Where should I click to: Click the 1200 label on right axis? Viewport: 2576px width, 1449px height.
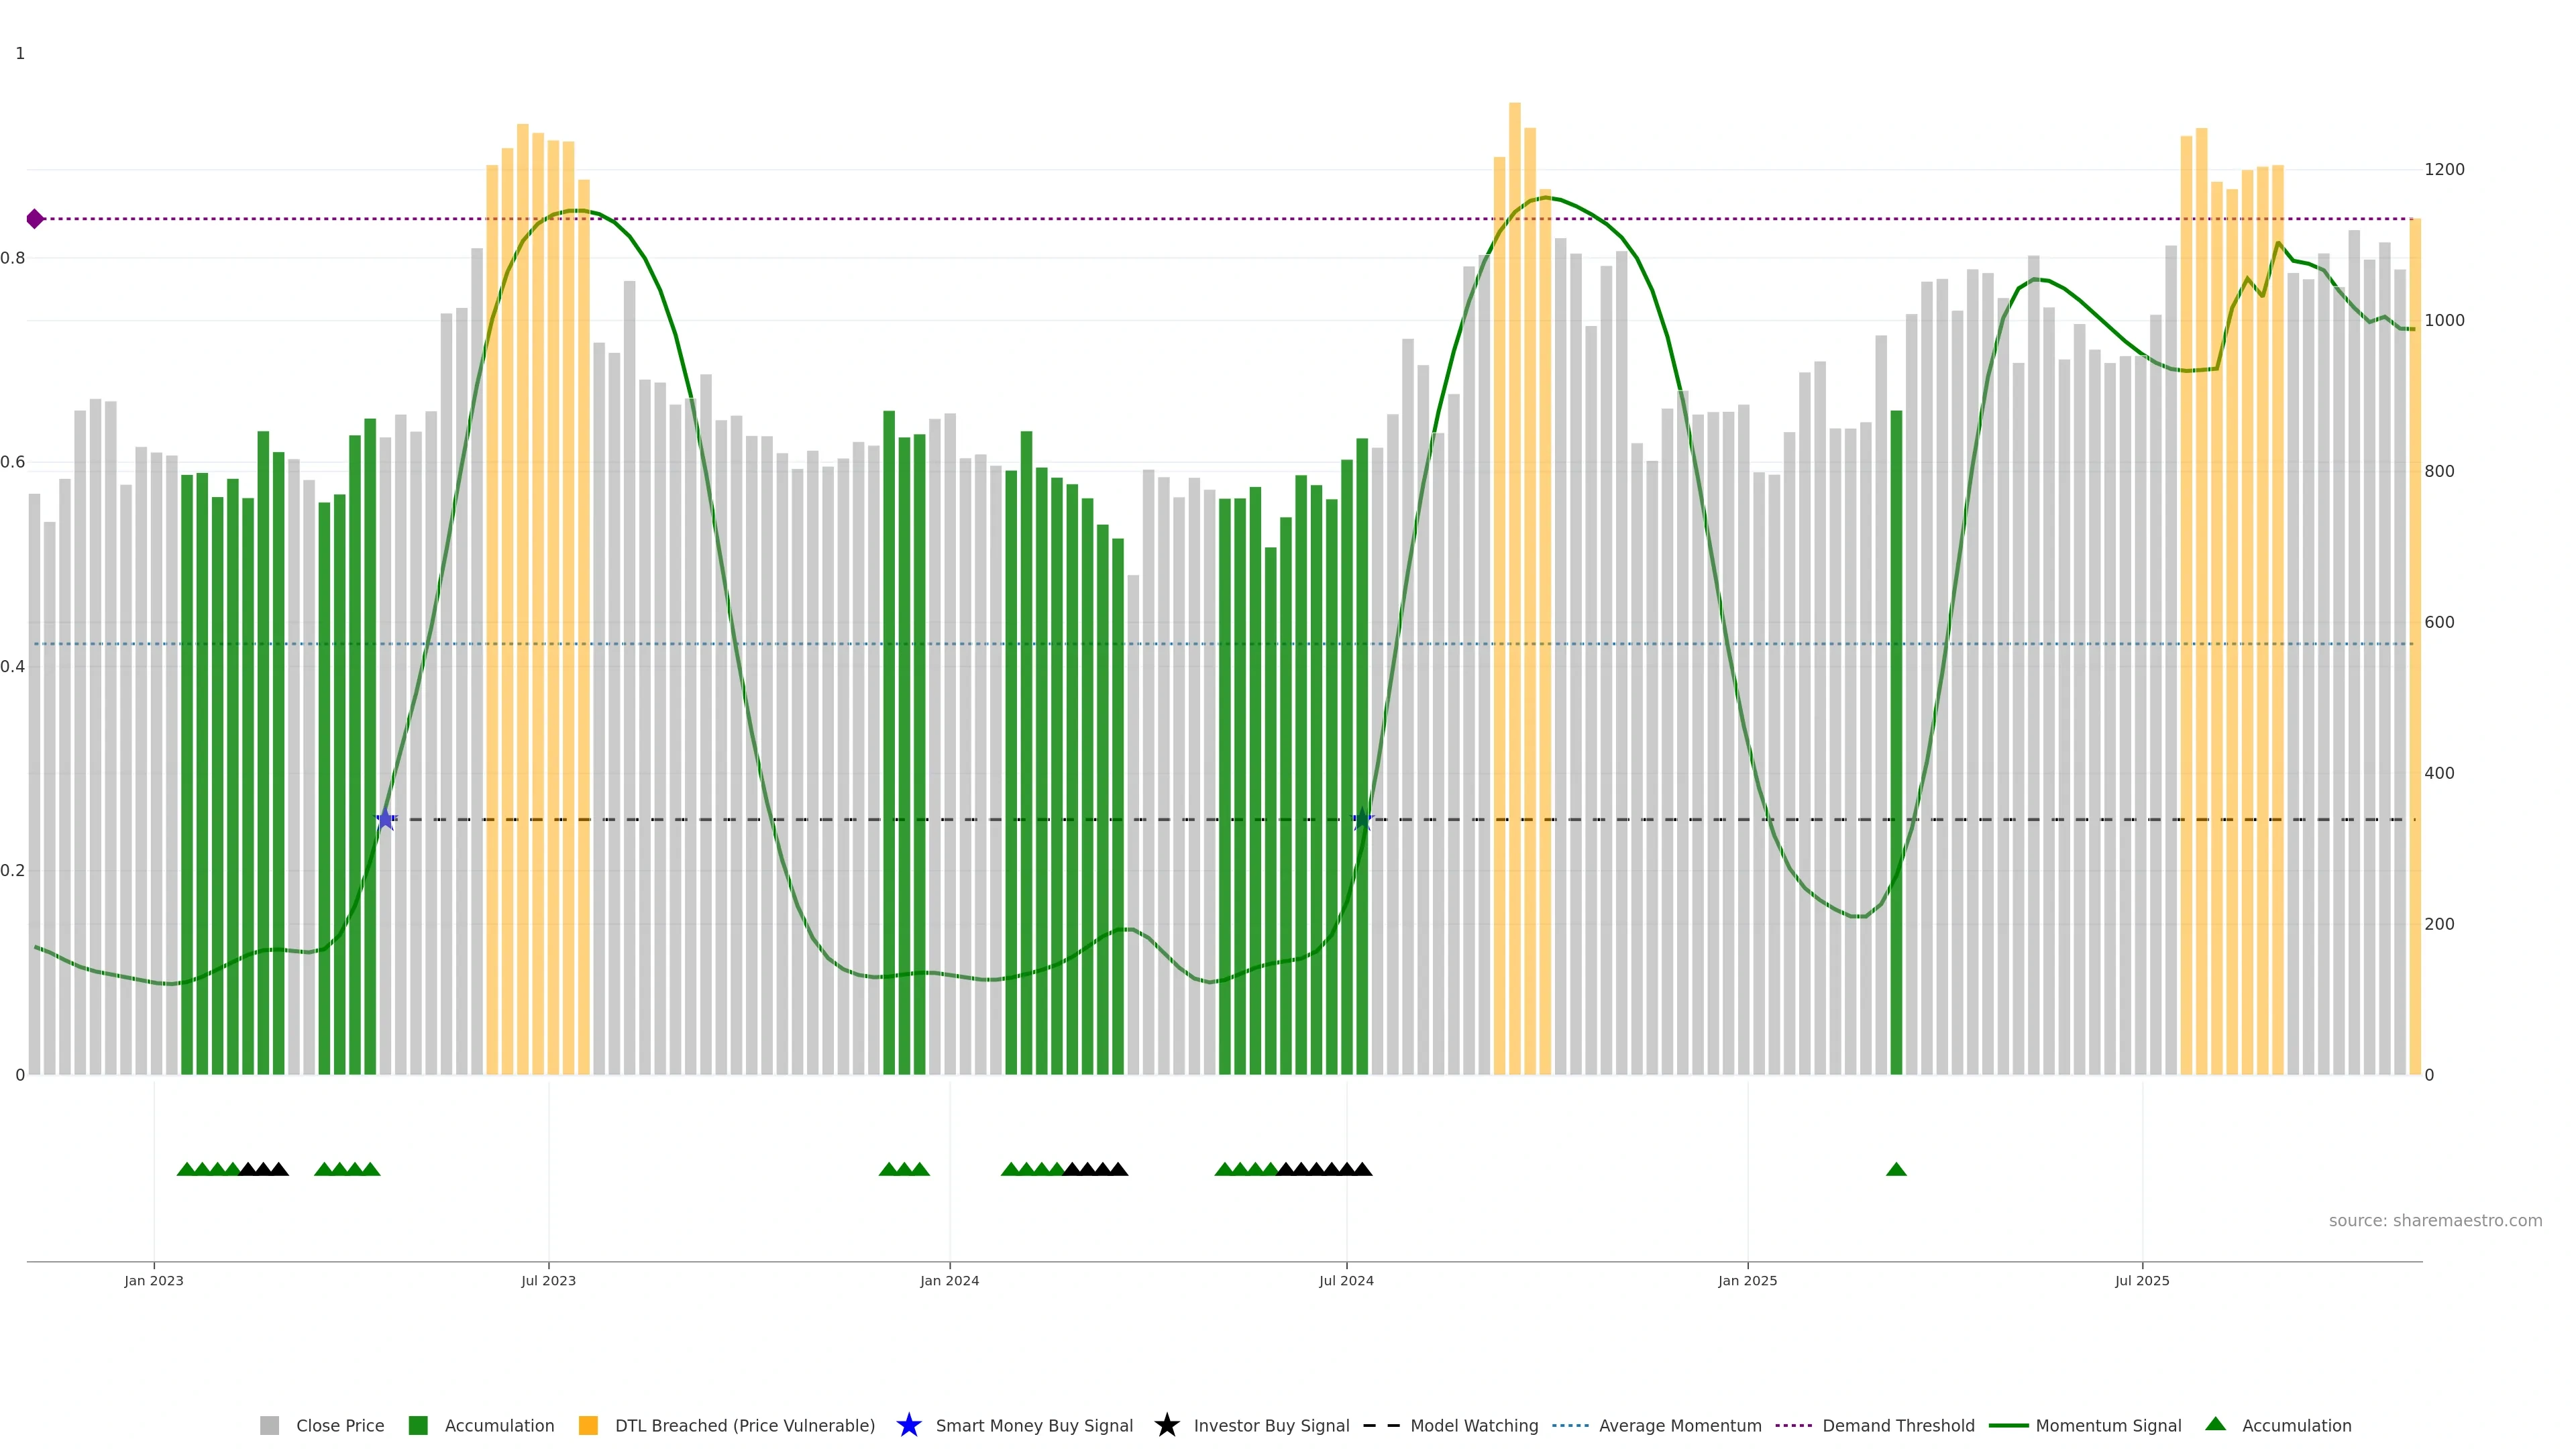(x=2444, y=169)
